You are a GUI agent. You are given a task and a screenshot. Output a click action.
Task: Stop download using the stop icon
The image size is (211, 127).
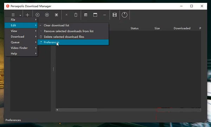tap(56, 15)
